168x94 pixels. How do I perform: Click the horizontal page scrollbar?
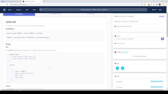click(x=82, y=90)
